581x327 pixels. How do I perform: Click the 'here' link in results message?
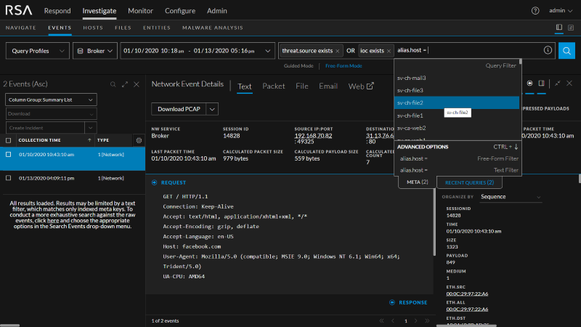(x=53, y=221)
